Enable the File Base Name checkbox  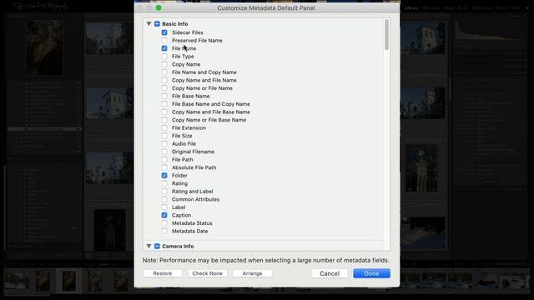[x=164, y=96]
